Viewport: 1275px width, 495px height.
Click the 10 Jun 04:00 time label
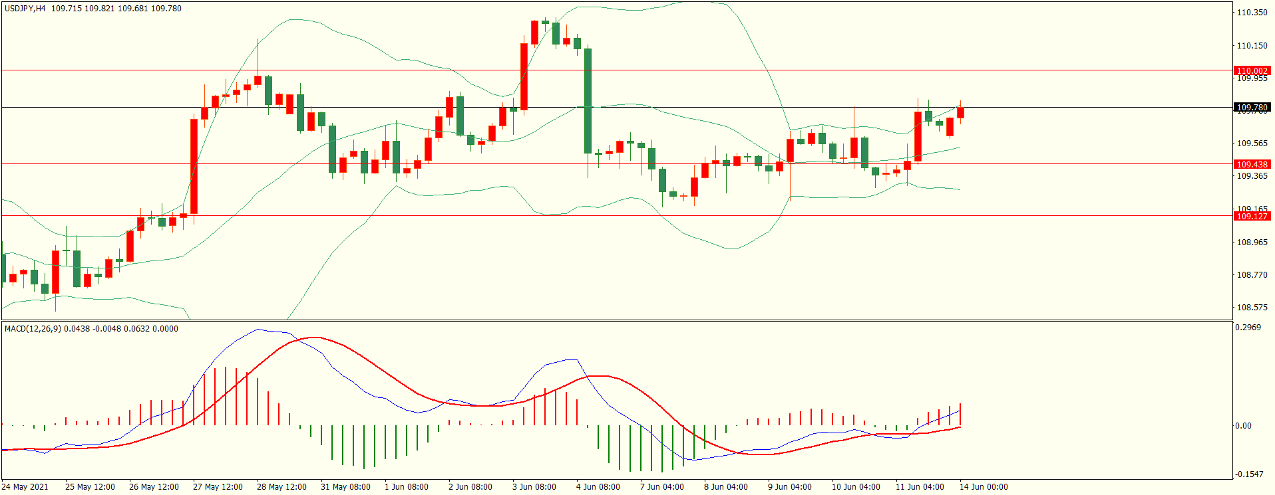[x=856, y=487]
